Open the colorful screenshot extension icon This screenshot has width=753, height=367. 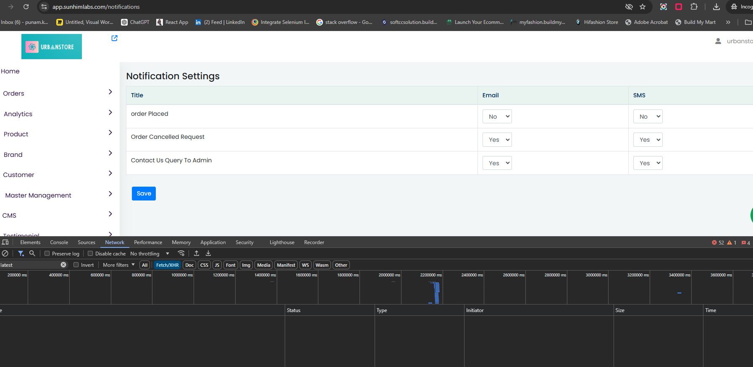[664, 7]
